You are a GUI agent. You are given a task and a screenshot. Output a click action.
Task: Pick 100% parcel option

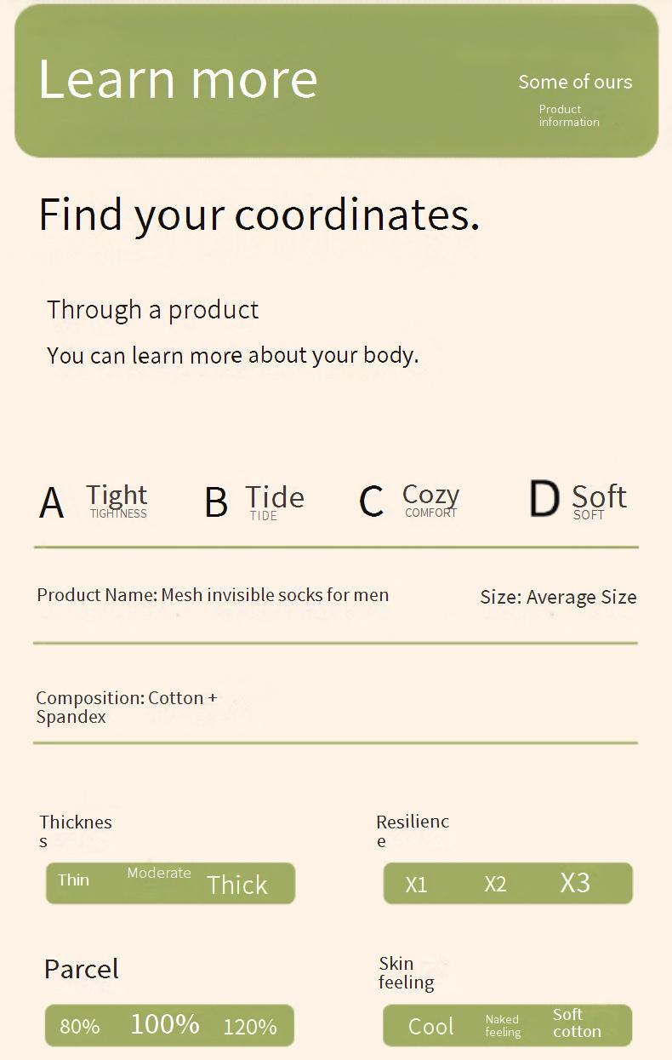pyautogui.click(x=165, y=1024)
